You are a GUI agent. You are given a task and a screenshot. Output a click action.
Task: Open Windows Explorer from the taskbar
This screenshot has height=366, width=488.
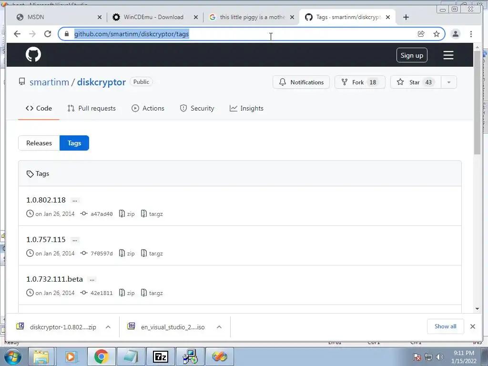point(41,356)
